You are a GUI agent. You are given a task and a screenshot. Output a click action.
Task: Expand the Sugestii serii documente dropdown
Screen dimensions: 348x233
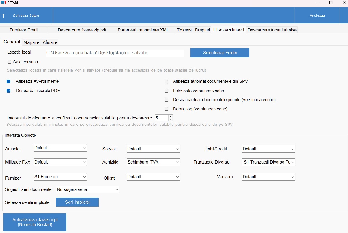tap(88, 189)
